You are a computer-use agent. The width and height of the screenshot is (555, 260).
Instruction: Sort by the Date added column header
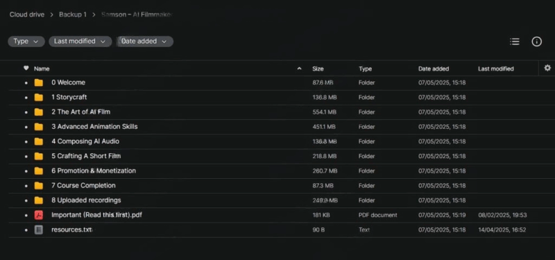tap(433, 69)
